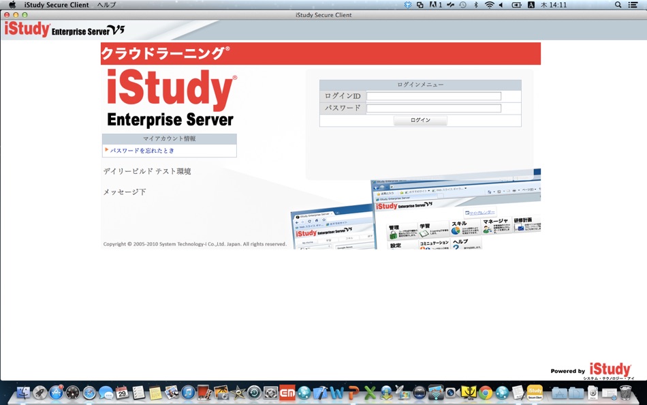647x405 pixels.
Task: Launch Microsoft Excel from the Dock
Action: point(370,393)
